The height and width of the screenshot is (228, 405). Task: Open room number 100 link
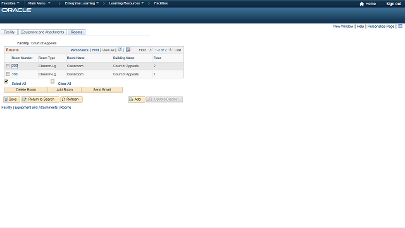[15, 74]
